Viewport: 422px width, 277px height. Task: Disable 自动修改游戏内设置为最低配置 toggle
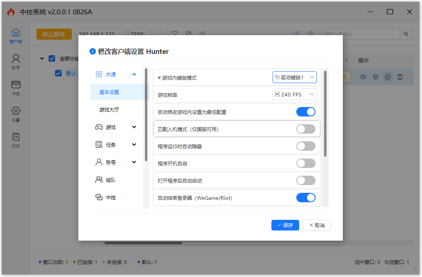click(x=306, y=112)
